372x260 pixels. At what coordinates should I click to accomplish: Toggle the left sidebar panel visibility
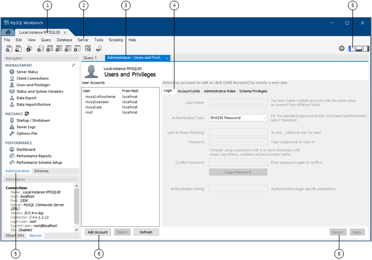coord(352,48)
